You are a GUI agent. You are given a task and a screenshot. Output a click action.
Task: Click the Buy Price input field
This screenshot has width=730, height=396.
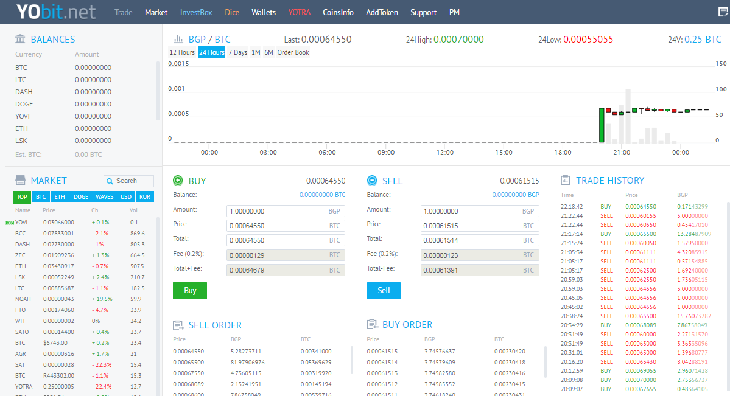pos(286,226)
